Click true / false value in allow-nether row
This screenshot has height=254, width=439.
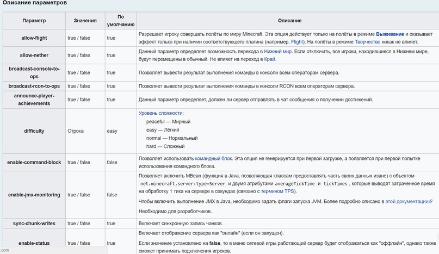tap(79, 55)
